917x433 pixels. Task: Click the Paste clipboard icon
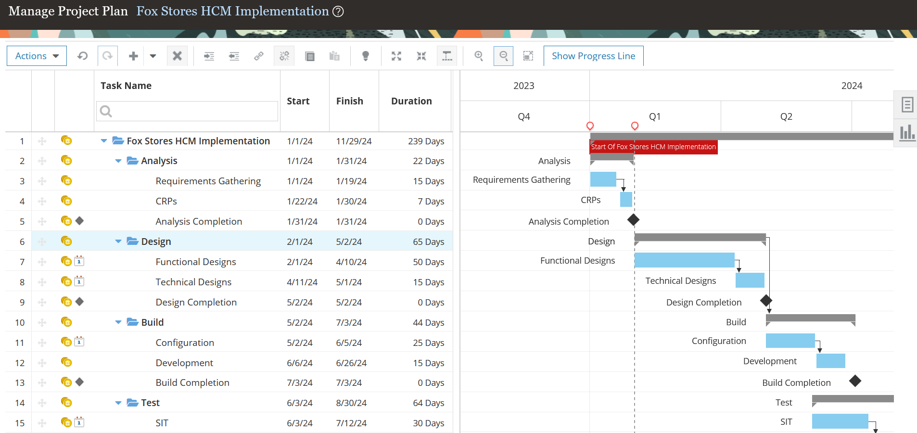(x=334, y=56)
